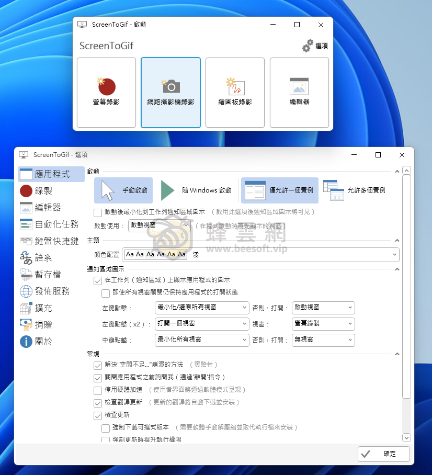This screenshot has width=432, height=475.
Task: Click the 確定 button
Action: [x=384, y=454]
